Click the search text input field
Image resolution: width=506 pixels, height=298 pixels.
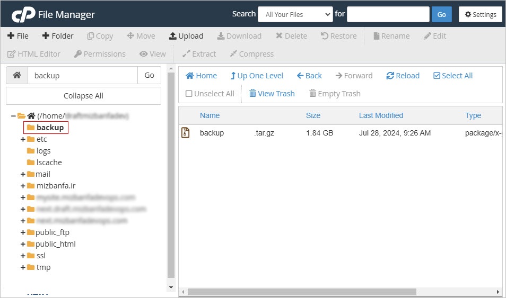click(388, 14)
